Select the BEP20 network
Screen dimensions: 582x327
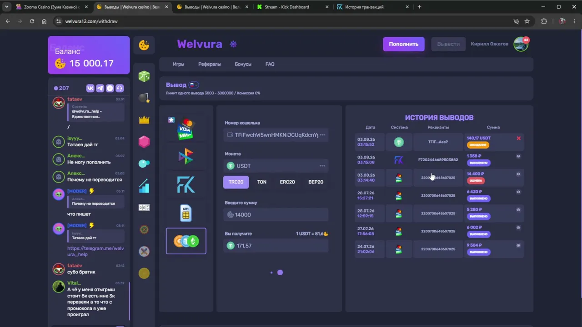[316, 182]
